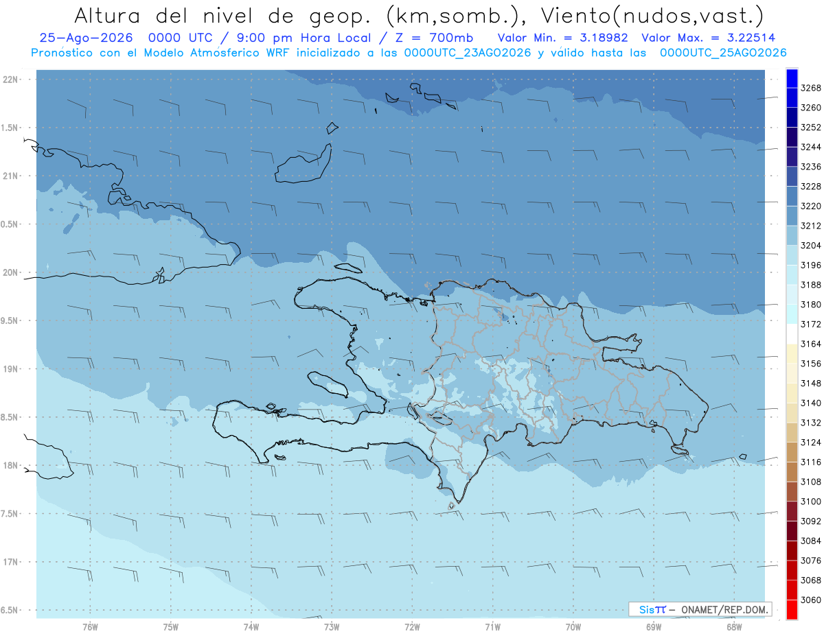This screenshot has width=824, height=636.
Task: Click the legend value 3188
Action: point(811,285)
